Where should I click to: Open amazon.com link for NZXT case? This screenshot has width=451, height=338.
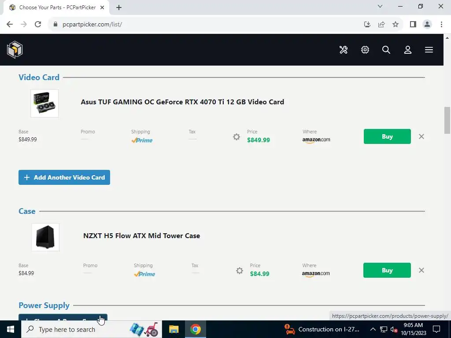[x=316, y=274]
